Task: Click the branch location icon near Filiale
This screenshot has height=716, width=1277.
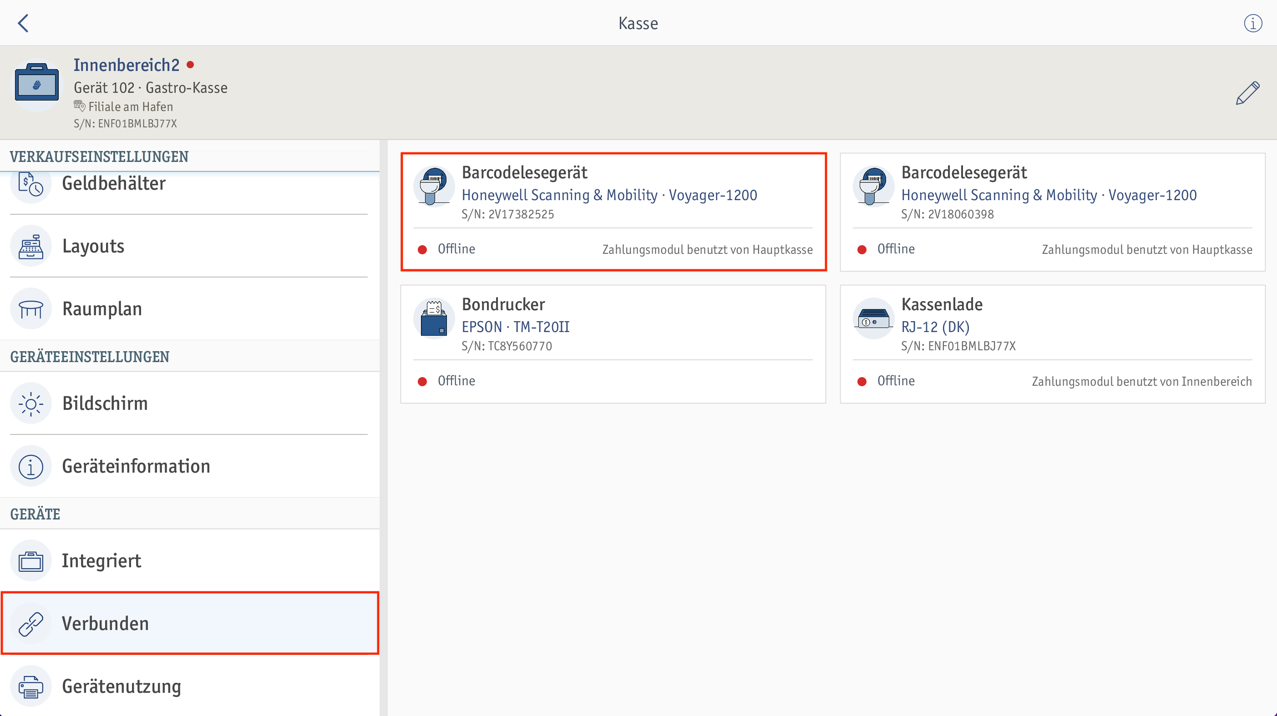Action: click(x=79, y=106)
